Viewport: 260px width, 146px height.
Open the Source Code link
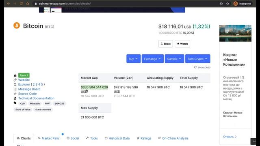click(x=27, y=94)
